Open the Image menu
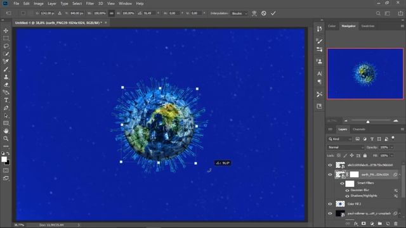Viewport: 406px width, 228px height. coord(39,4)
